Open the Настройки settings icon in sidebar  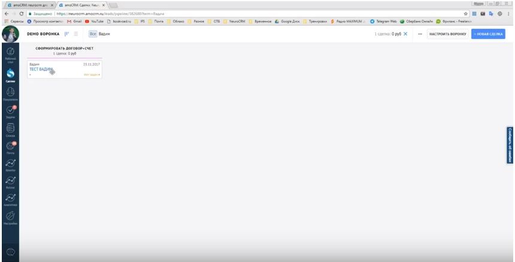pyautogui.click(x=10, y=216)
